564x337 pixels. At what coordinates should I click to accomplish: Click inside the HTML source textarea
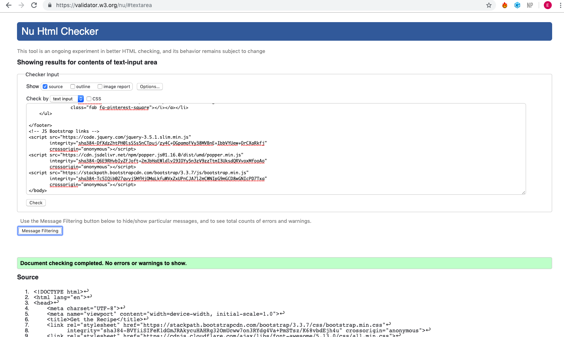point(276,149)
